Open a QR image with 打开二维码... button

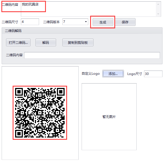pos(18,42)
